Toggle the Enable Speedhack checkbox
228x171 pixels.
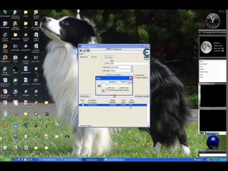[x=134, y=77]
